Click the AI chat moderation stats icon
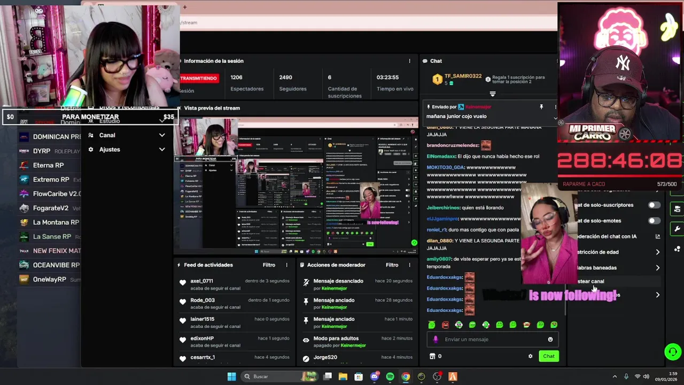 [x=658, y=236]
